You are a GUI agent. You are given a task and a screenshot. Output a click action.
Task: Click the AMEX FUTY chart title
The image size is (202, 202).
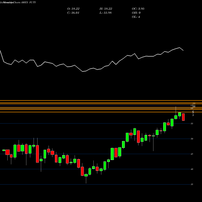tap(28, 2)
